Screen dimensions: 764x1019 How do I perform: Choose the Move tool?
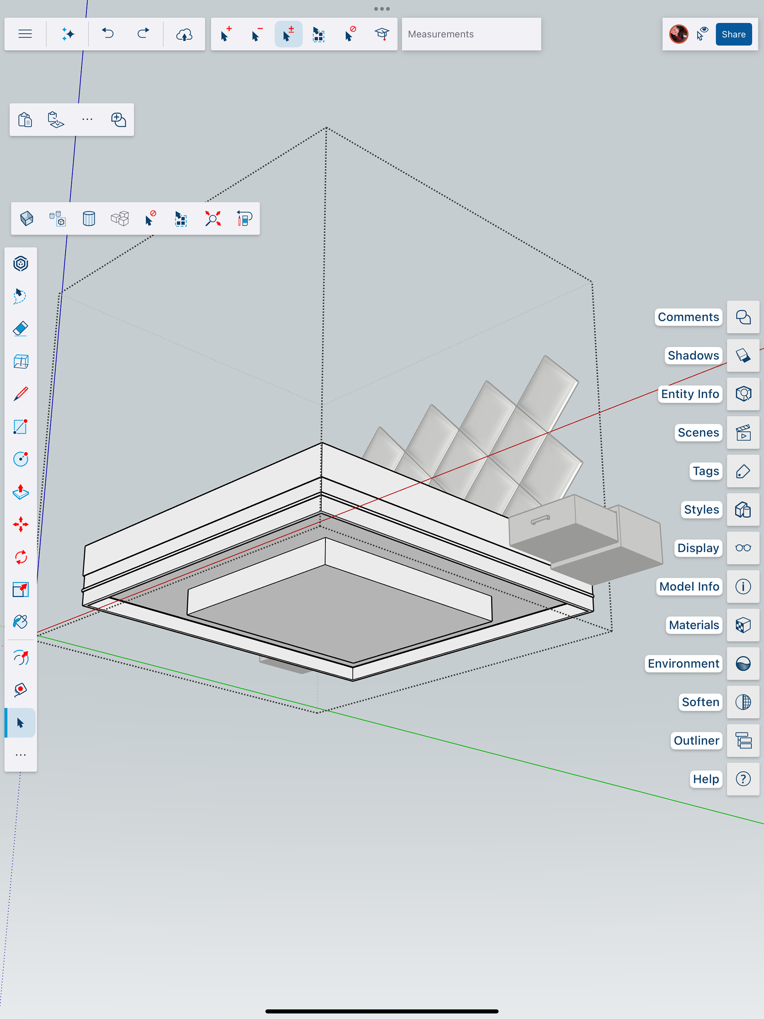21,524
